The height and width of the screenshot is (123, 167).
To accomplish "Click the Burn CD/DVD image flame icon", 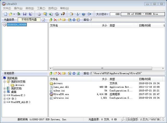I will pyautogui.click(x=63, y=14).
